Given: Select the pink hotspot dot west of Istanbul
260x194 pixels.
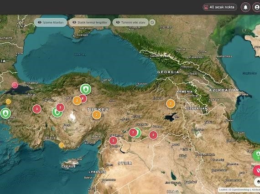Looking at the screenshot, I should (x=15, y=85).
